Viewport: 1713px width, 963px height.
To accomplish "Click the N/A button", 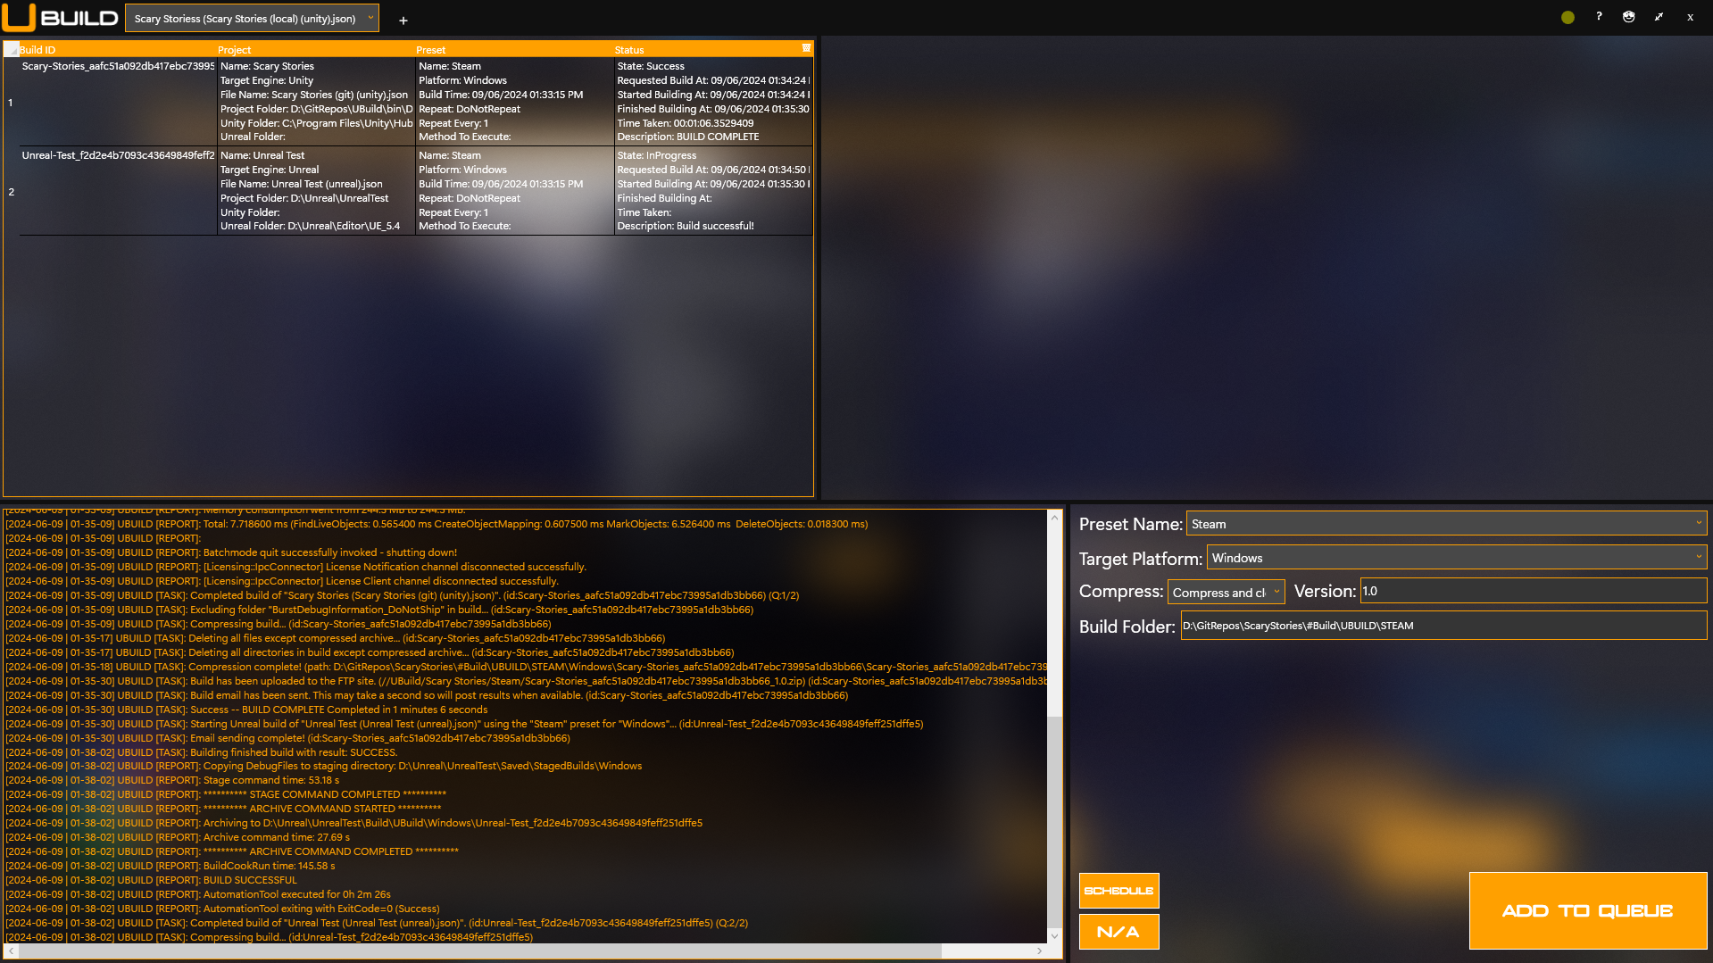I will pyautogui.click(x=1118, y=932).
